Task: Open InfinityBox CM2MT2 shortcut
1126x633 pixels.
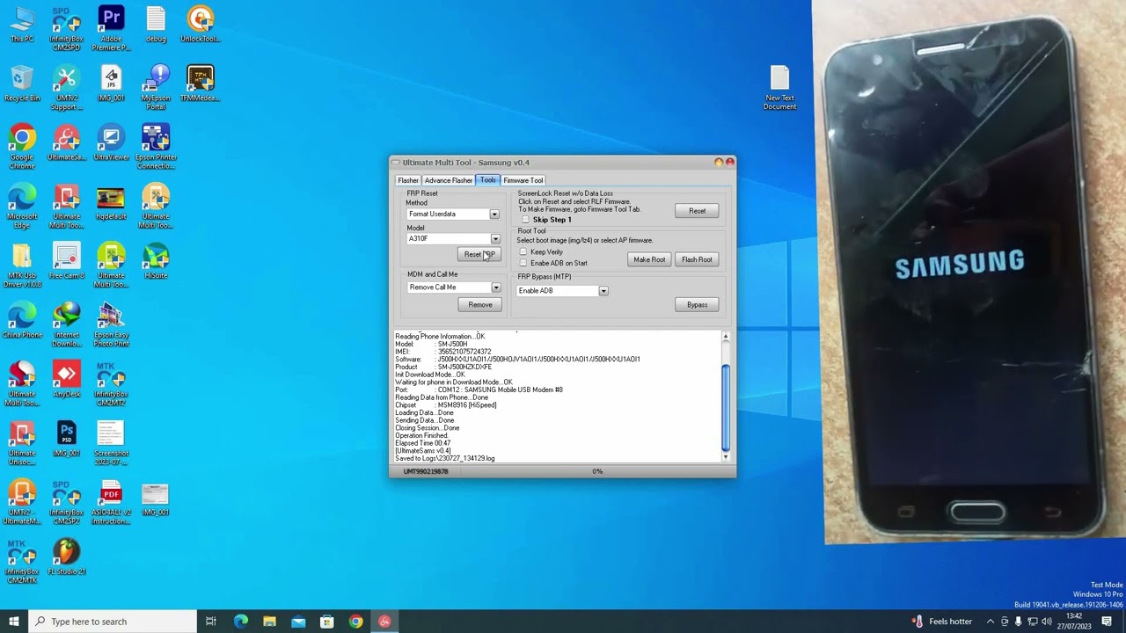Action: coord(112,382)
